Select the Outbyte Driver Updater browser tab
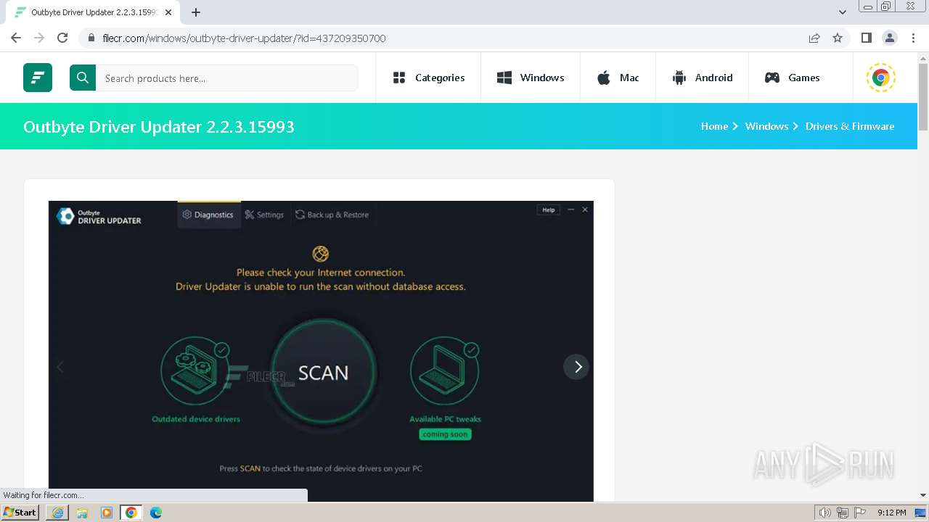Screen dimensions: 929x522 pos(93,12)
